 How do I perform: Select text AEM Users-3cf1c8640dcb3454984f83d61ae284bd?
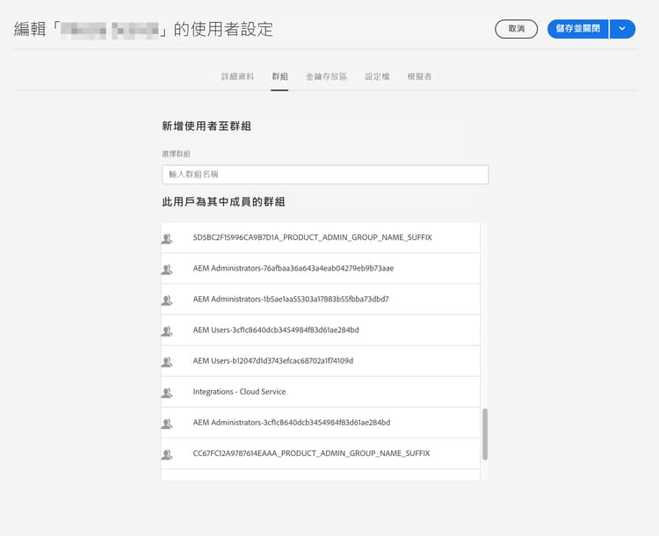(x=276, y=330)
